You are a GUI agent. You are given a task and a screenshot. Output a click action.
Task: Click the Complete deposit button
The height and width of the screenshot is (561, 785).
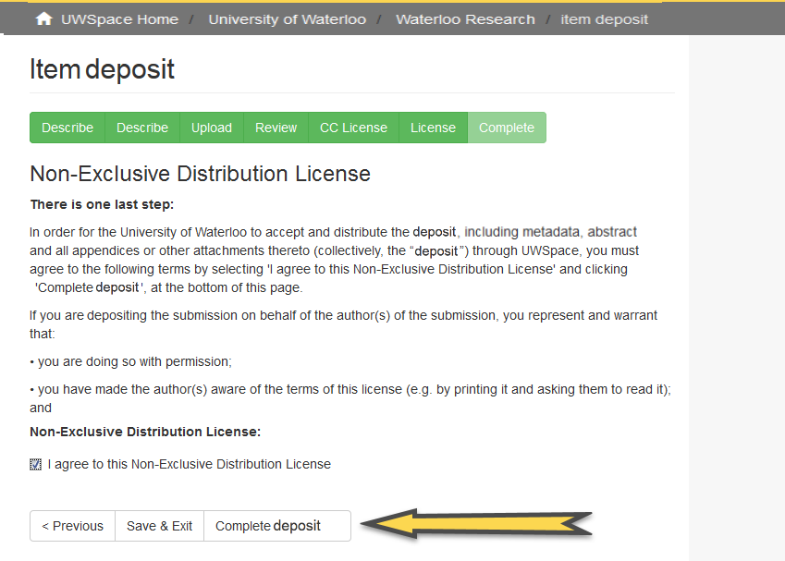(x=267, y=526)
